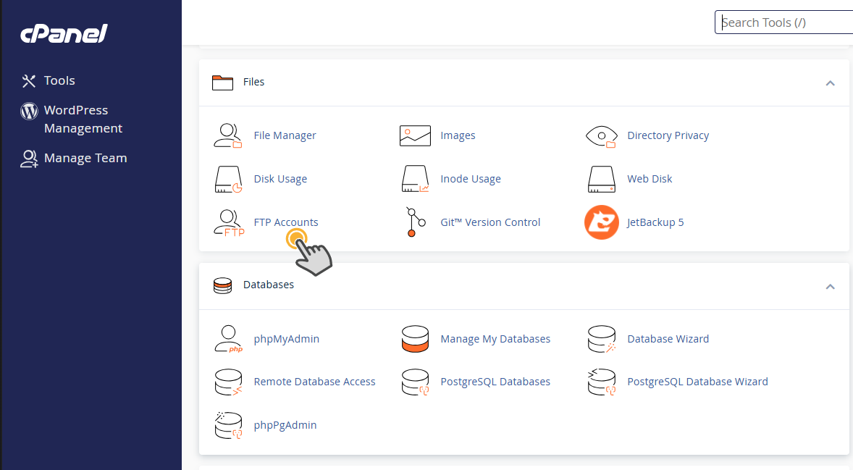Launch the phpPgAdmin link

pyautogui.click(x=285, y=425)
